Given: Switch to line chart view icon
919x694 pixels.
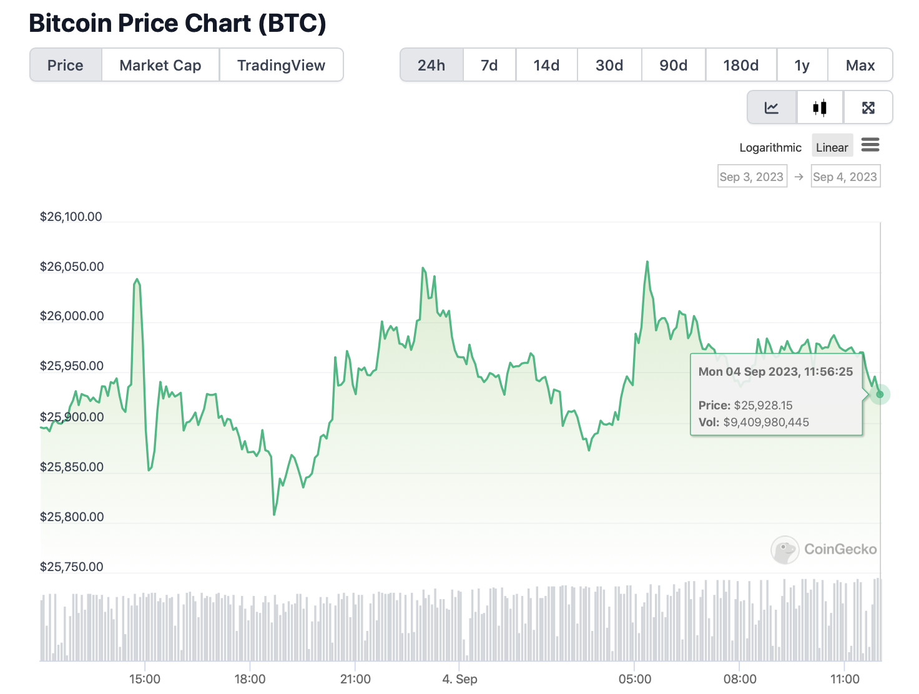Looking at the screenshot, I should [772, 108].
